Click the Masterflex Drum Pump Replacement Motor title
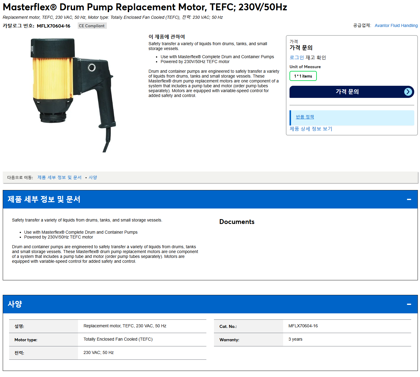This screenshot has height=377, width=420. pyautogui.click(x=145, y=7)
